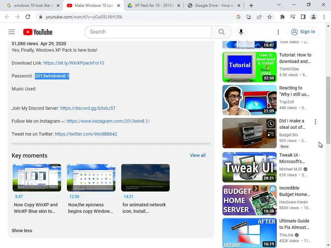This screenshot has height=248, width=331.
Task: Jump to the 12:08 timestamp
Action: click(x=74, y=197)
